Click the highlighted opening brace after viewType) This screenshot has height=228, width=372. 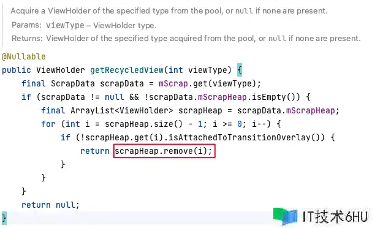pyautogui.click(x=240, y=70)
